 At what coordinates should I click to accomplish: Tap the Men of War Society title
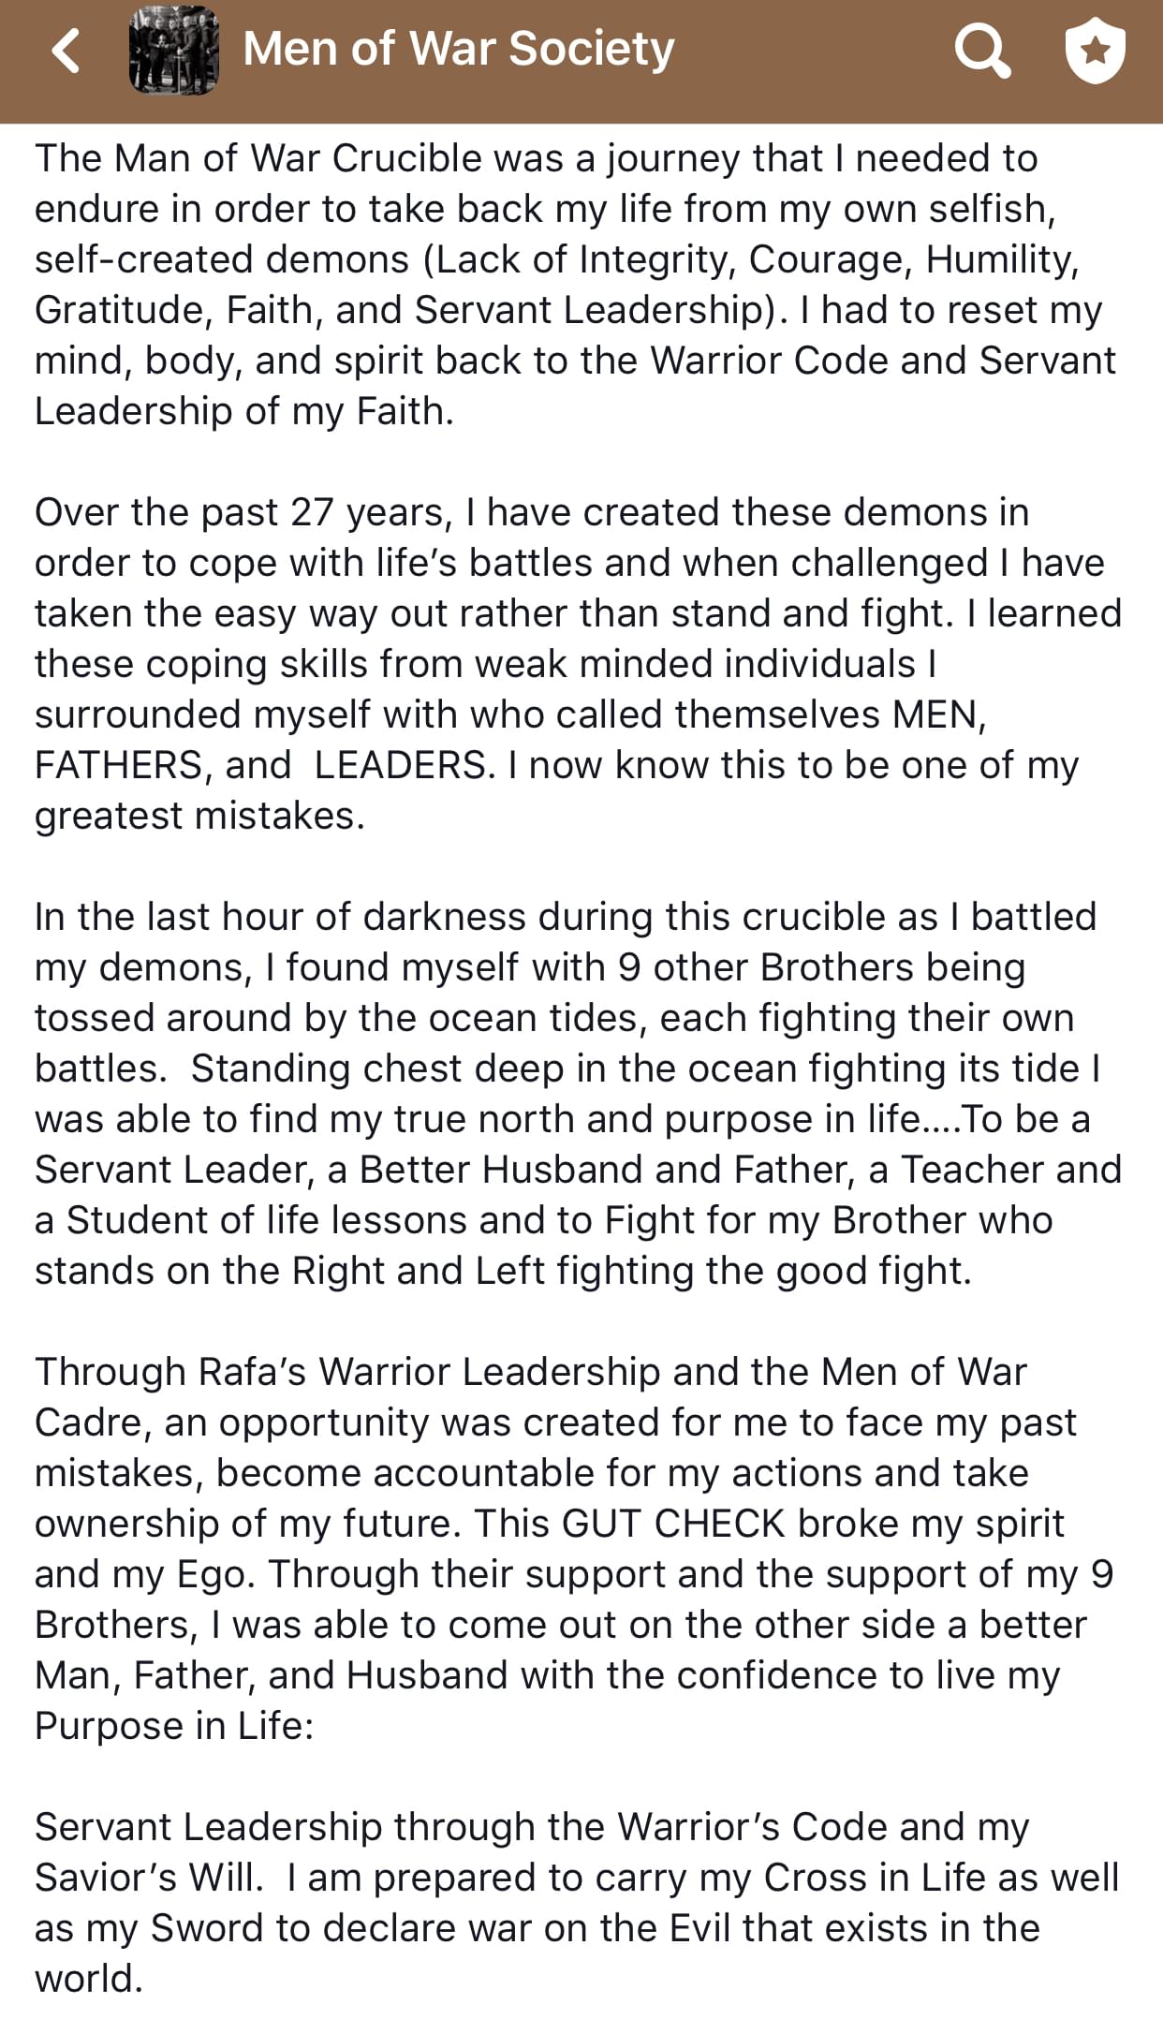(x=458, y=49)
